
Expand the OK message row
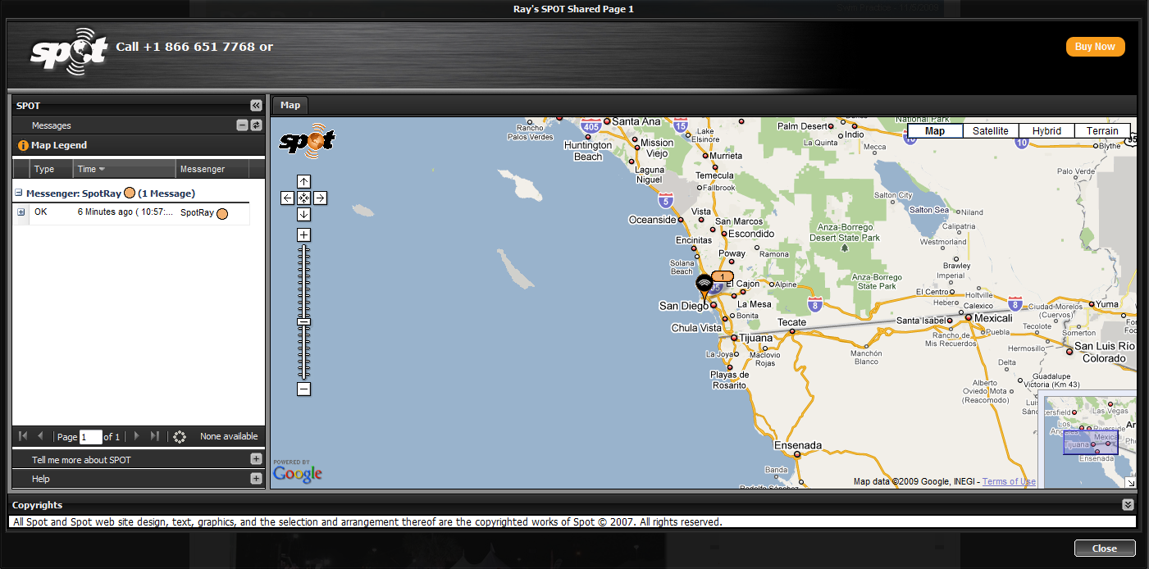coord(21,212)
